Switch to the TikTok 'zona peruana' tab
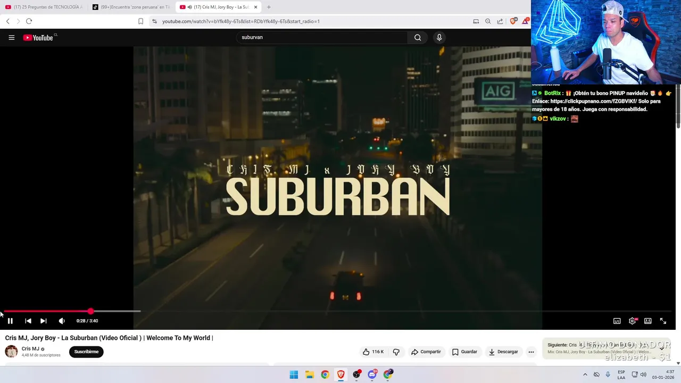681x383 pixels. click(x=131, y=7)
